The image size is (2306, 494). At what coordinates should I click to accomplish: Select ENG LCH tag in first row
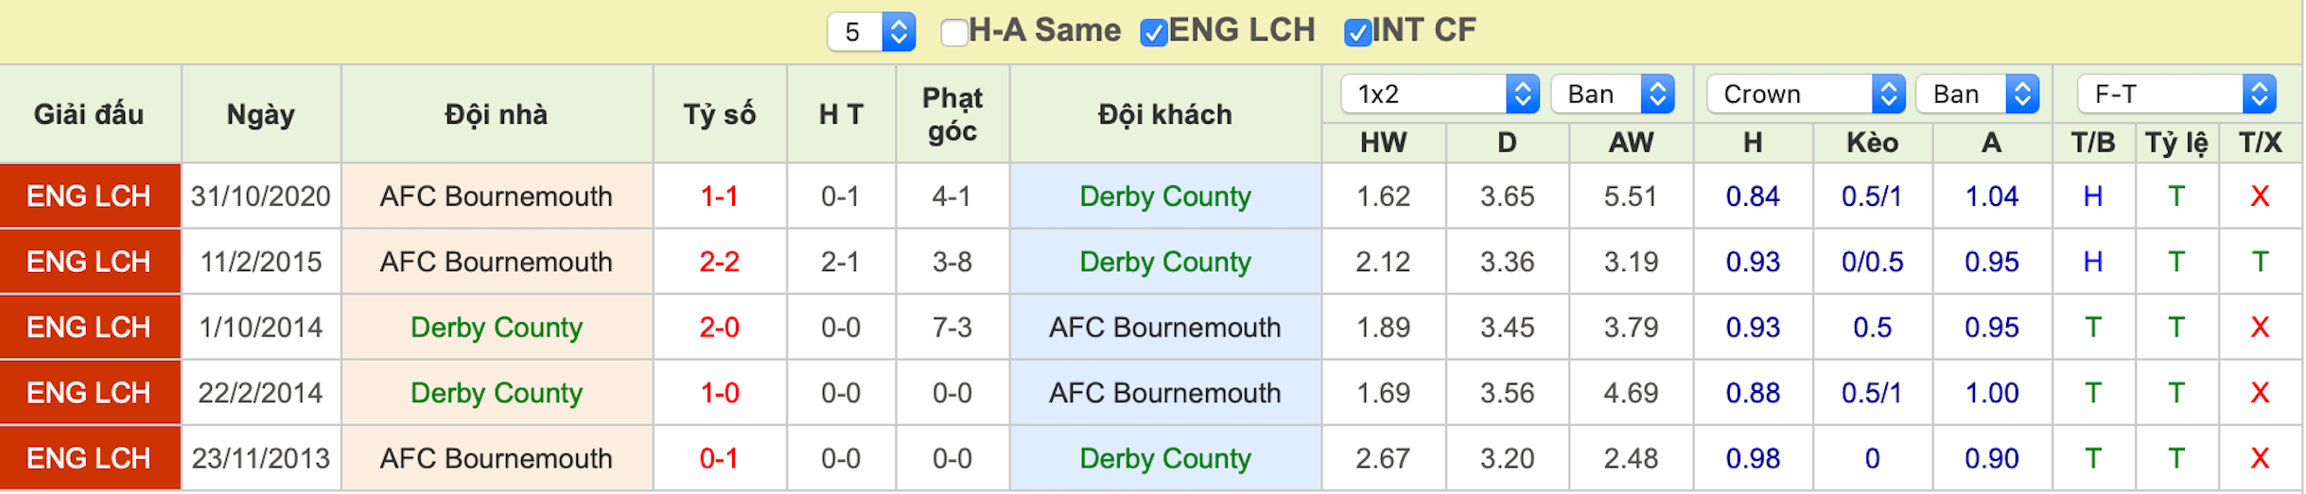point(90,196)
